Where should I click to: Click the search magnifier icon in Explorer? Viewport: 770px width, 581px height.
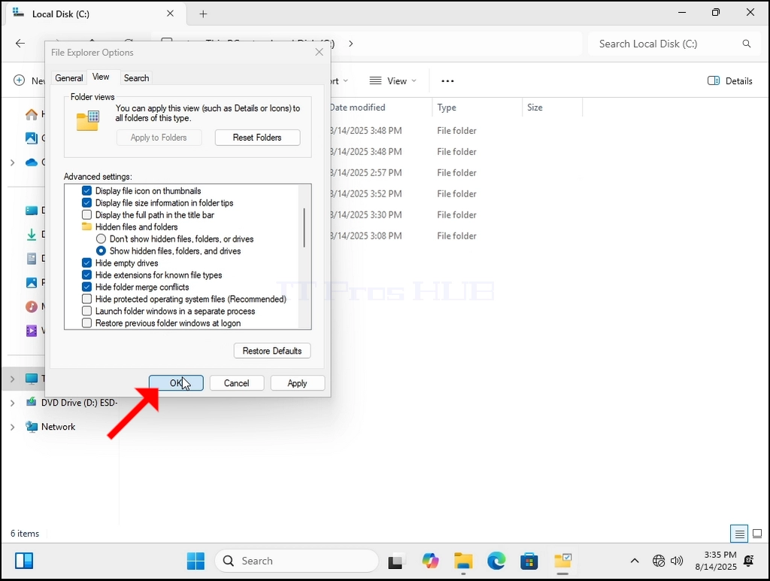coord(747,44)
